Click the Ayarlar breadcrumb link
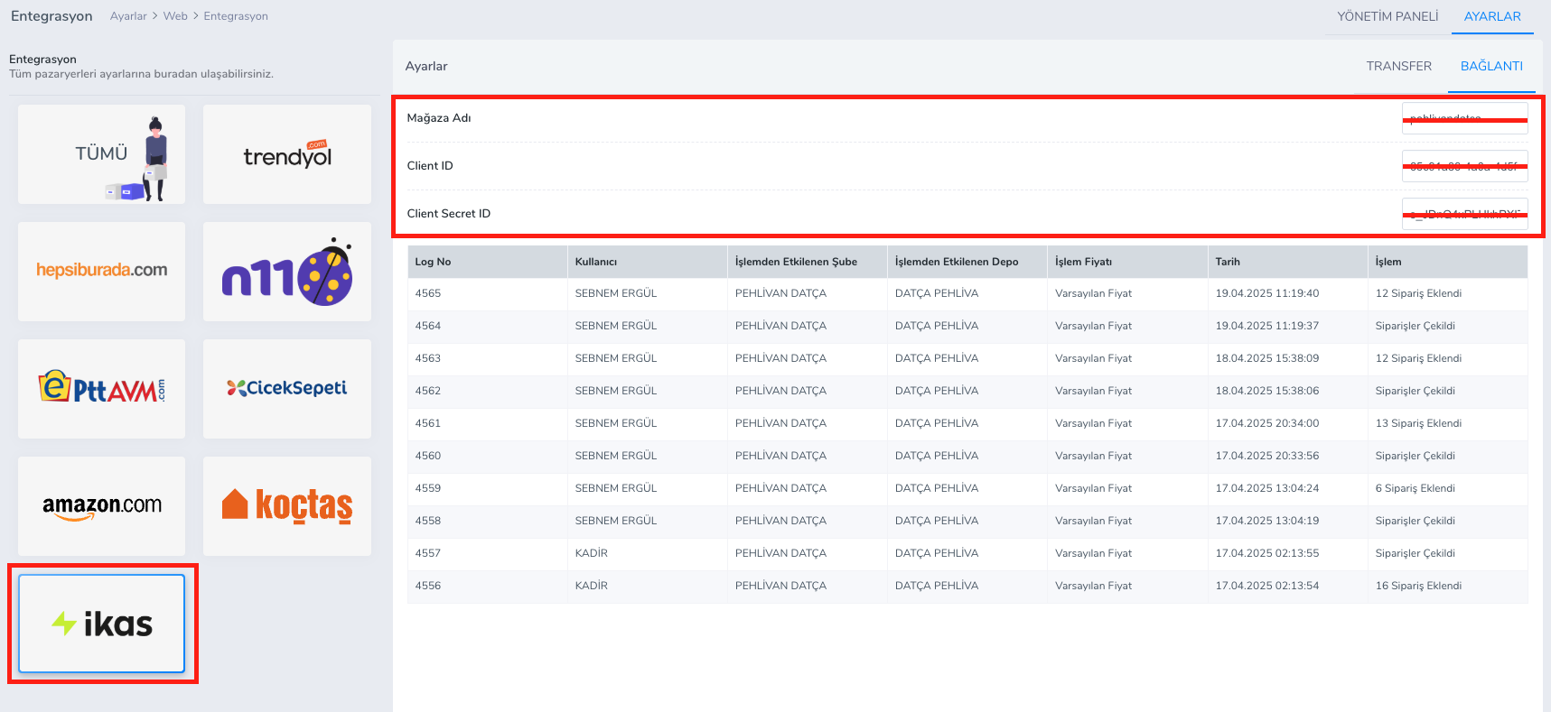 [128, 16]
